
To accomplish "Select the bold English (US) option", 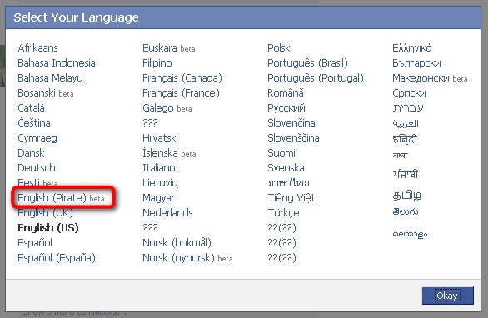I will point(48,228).
